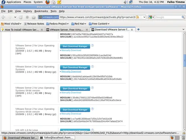Click the scrollbar up arrow

tap(184, 33)
